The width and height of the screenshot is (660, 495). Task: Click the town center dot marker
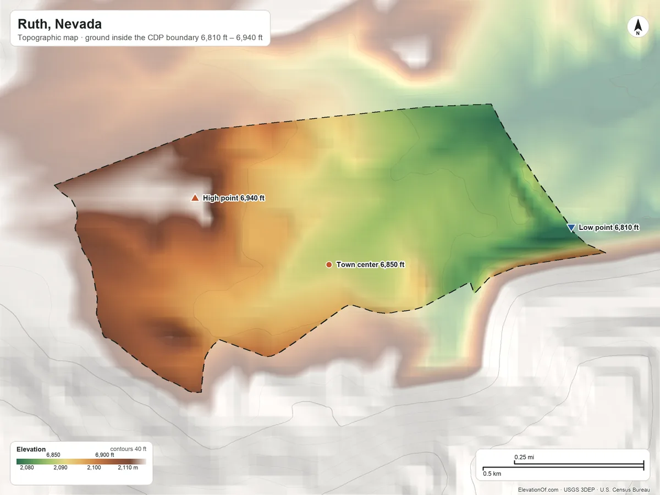pos(328,265)
